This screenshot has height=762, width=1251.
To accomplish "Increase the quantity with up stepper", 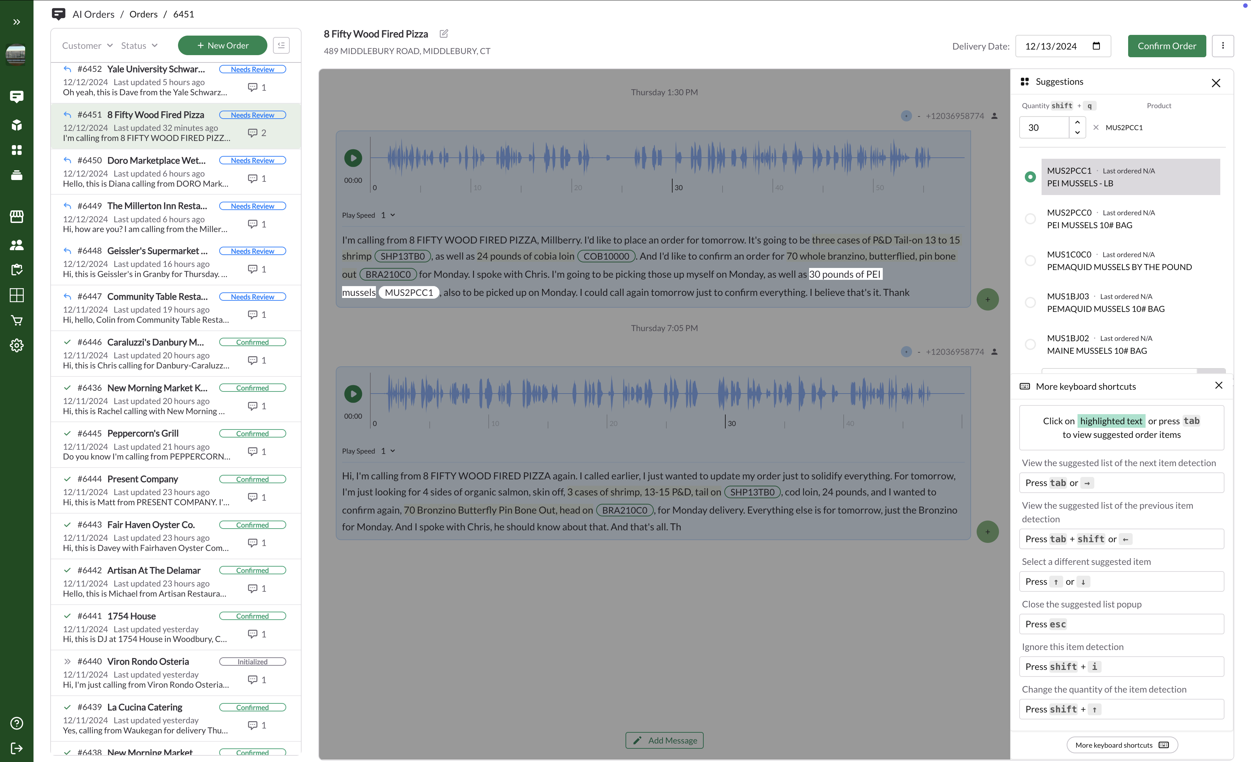I will click(1078, 122).
